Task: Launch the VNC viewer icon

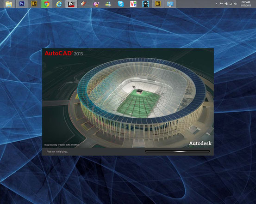Action: coord(133,4)
